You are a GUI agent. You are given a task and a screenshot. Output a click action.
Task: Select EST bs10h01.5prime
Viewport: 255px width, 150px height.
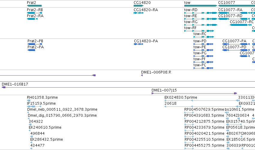239,109
